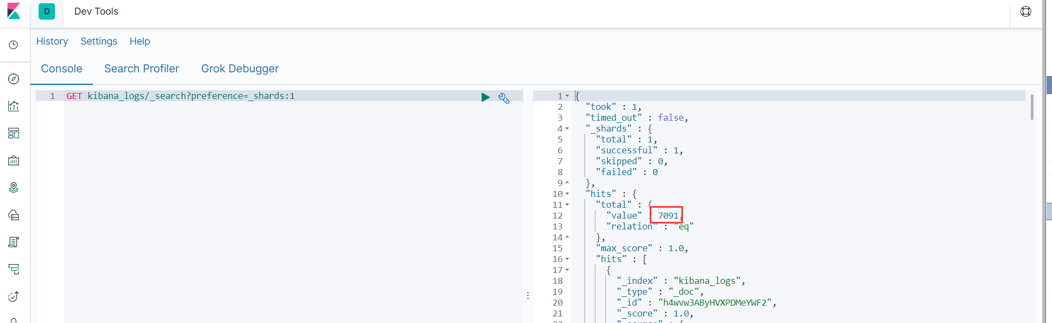This screenshot has height=323, width=1052.
Task: Open the help lifebuoy icon
Action: click(1026, 11)
